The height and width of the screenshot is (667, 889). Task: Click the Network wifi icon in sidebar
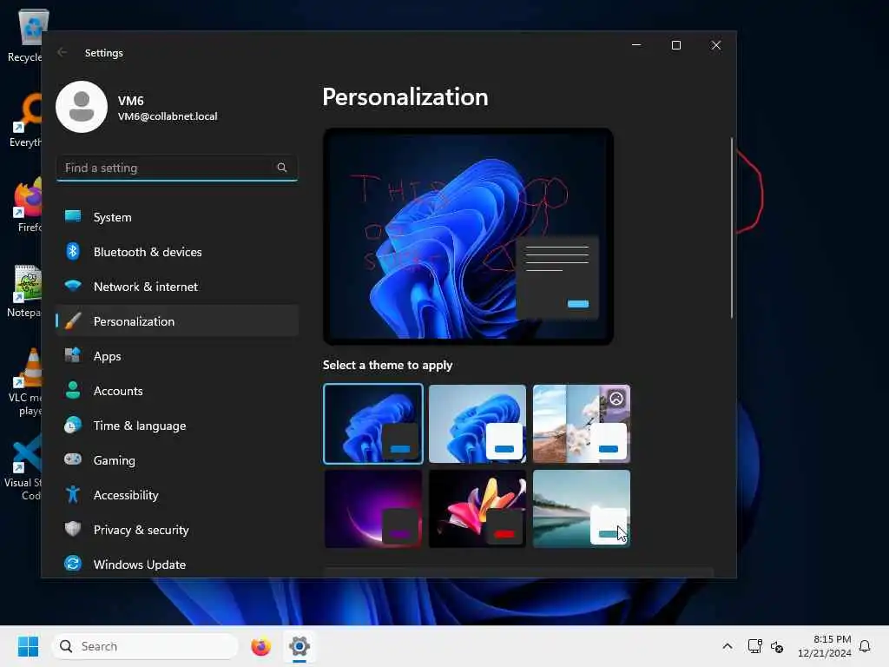[73, 286]
